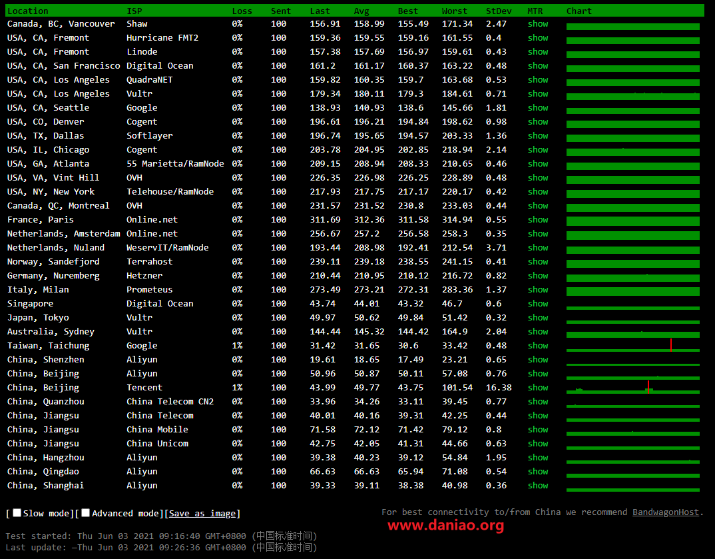Click the Taiwan, Taichung chart with red spike
Screen dimensions: 715x559
633,345
